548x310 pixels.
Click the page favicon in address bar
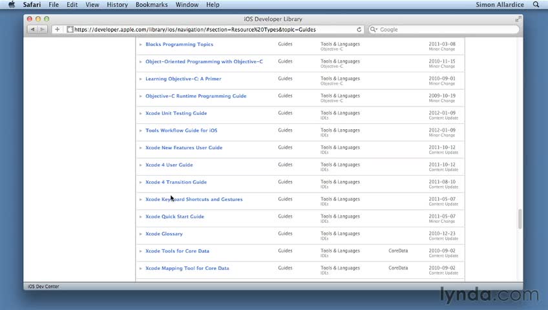coord(70,29)
